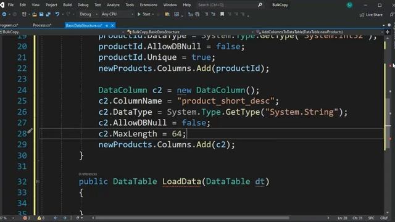The width and height of the screenshot is (395, 222).
Task: Open the Window menu
Action: pos(170,5)
